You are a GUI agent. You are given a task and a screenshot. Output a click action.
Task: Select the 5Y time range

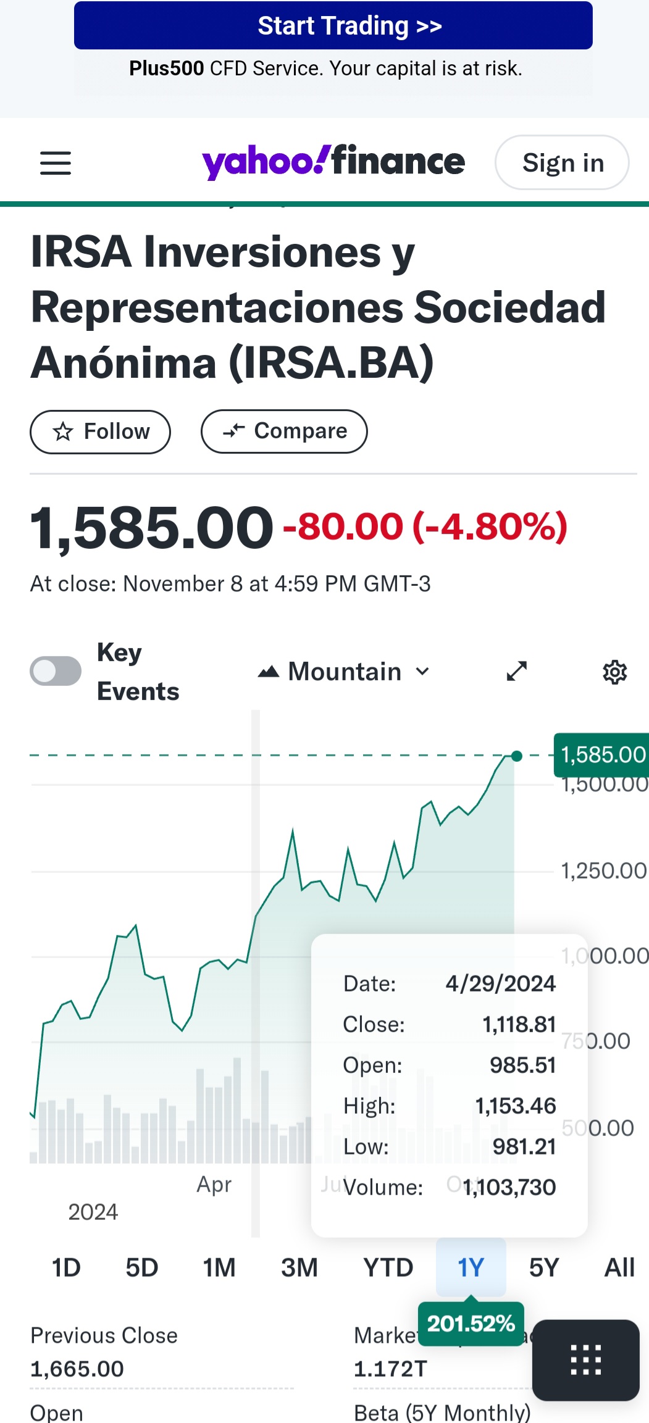coord(544,1267)
